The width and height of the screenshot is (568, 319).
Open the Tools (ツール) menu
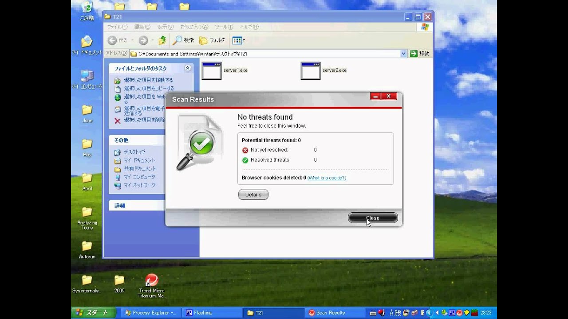pyautogui.click(x=224, y=27)
